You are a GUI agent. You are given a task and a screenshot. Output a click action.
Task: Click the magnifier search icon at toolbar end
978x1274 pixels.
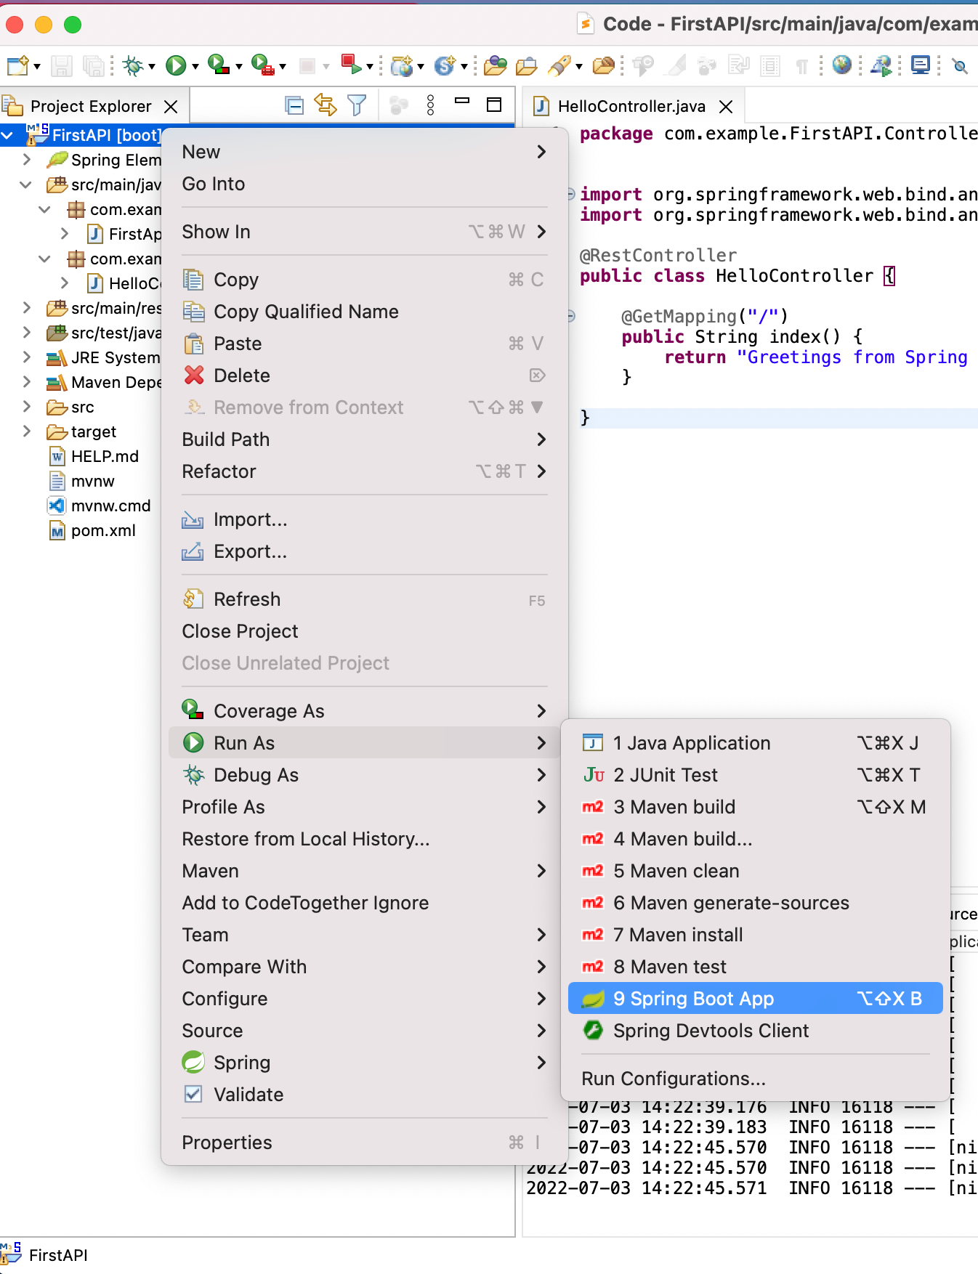[x=960, y=67]
